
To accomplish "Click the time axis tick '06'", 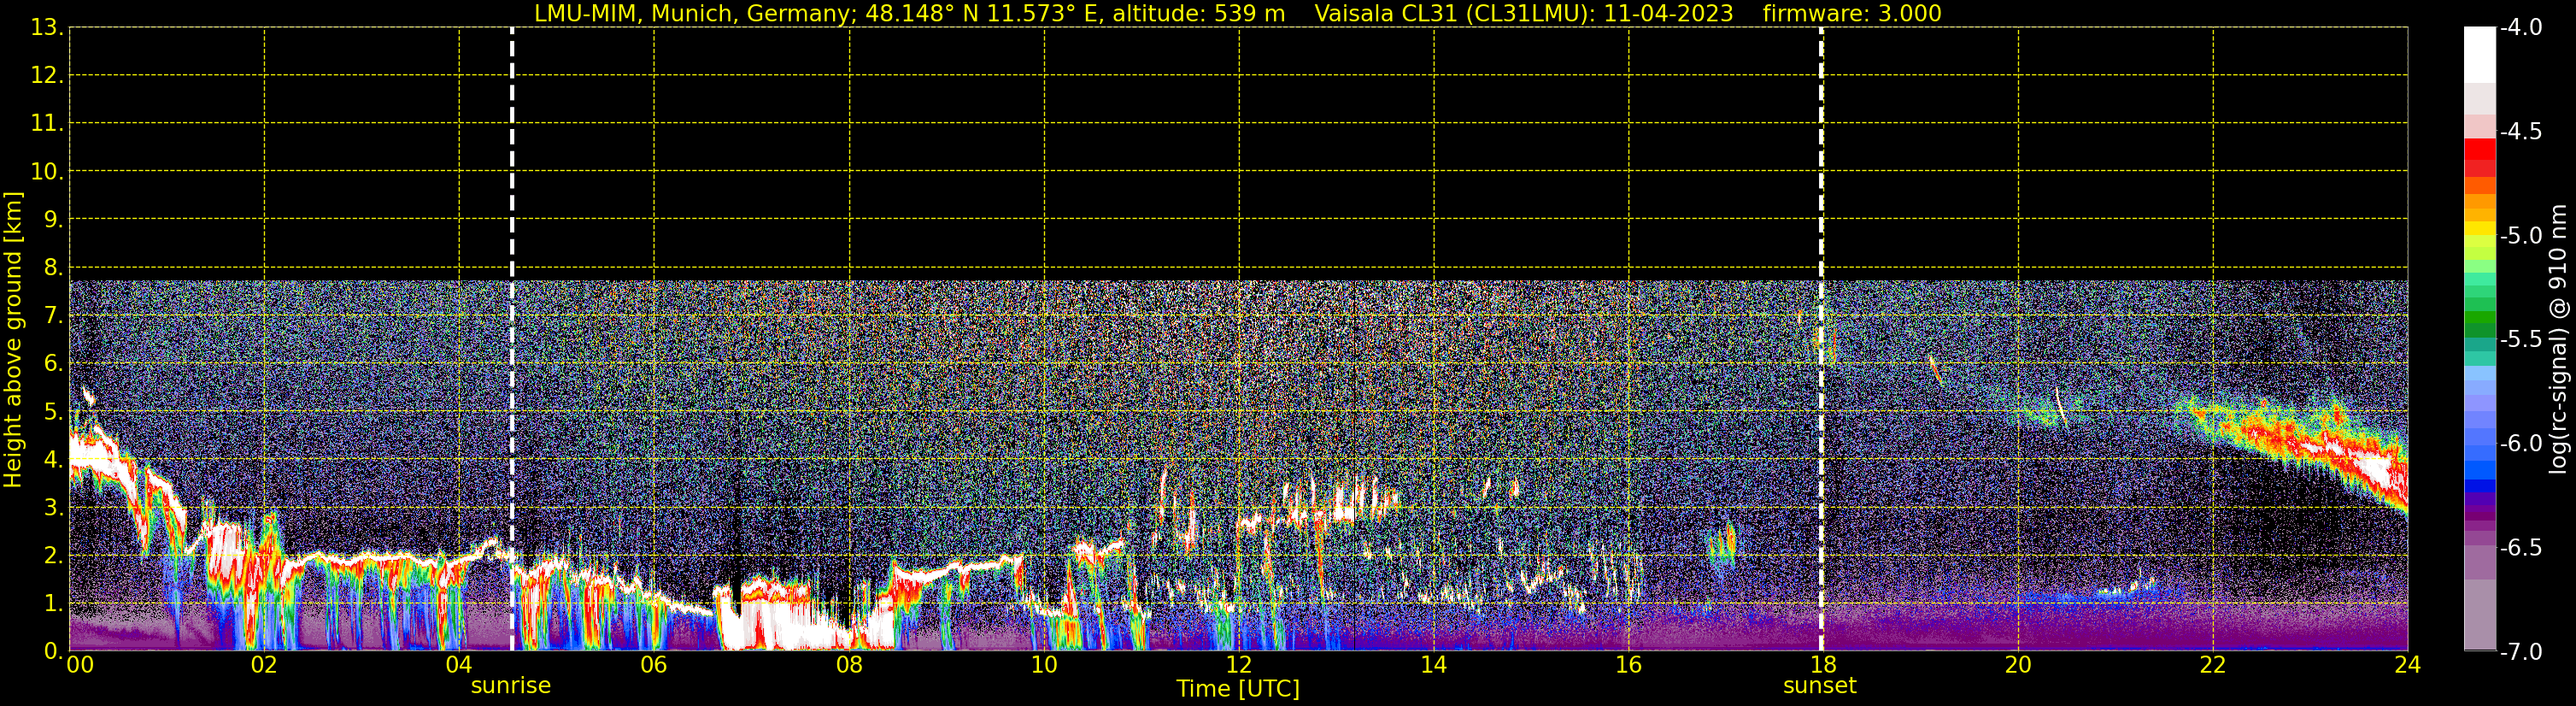I will [654, 665].
